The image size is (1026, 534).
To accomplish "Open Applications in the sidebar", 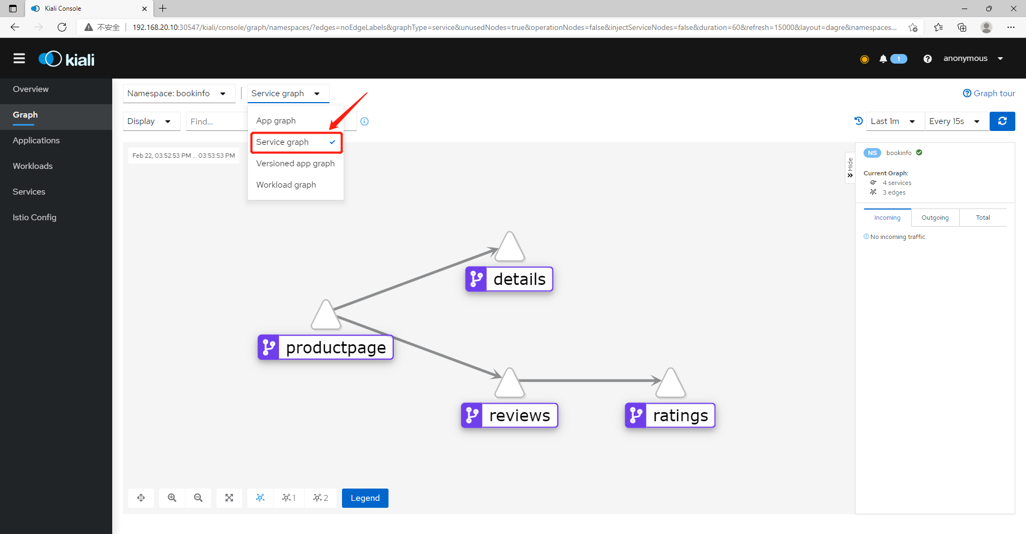I will coord(56,141).
